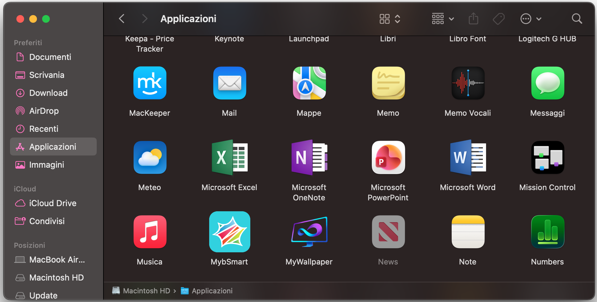The height and width of the screenshot is (302, 597).
Task: Click the News app icon
Action: (388, 232)
